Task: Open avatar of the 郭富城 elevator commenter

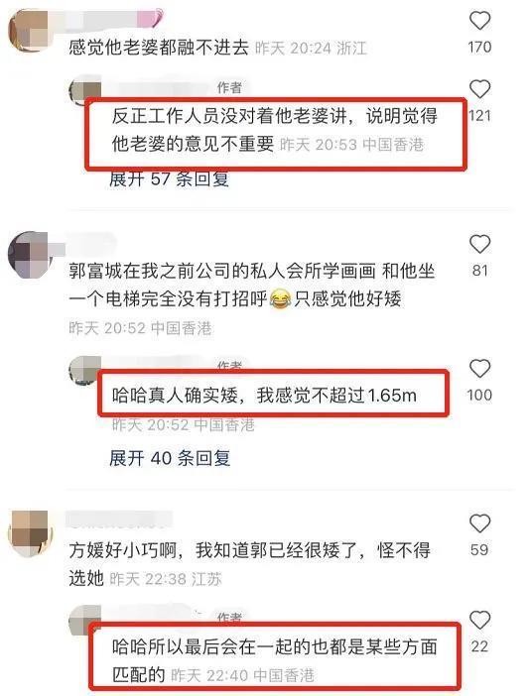Action: (x=30, y=253)
